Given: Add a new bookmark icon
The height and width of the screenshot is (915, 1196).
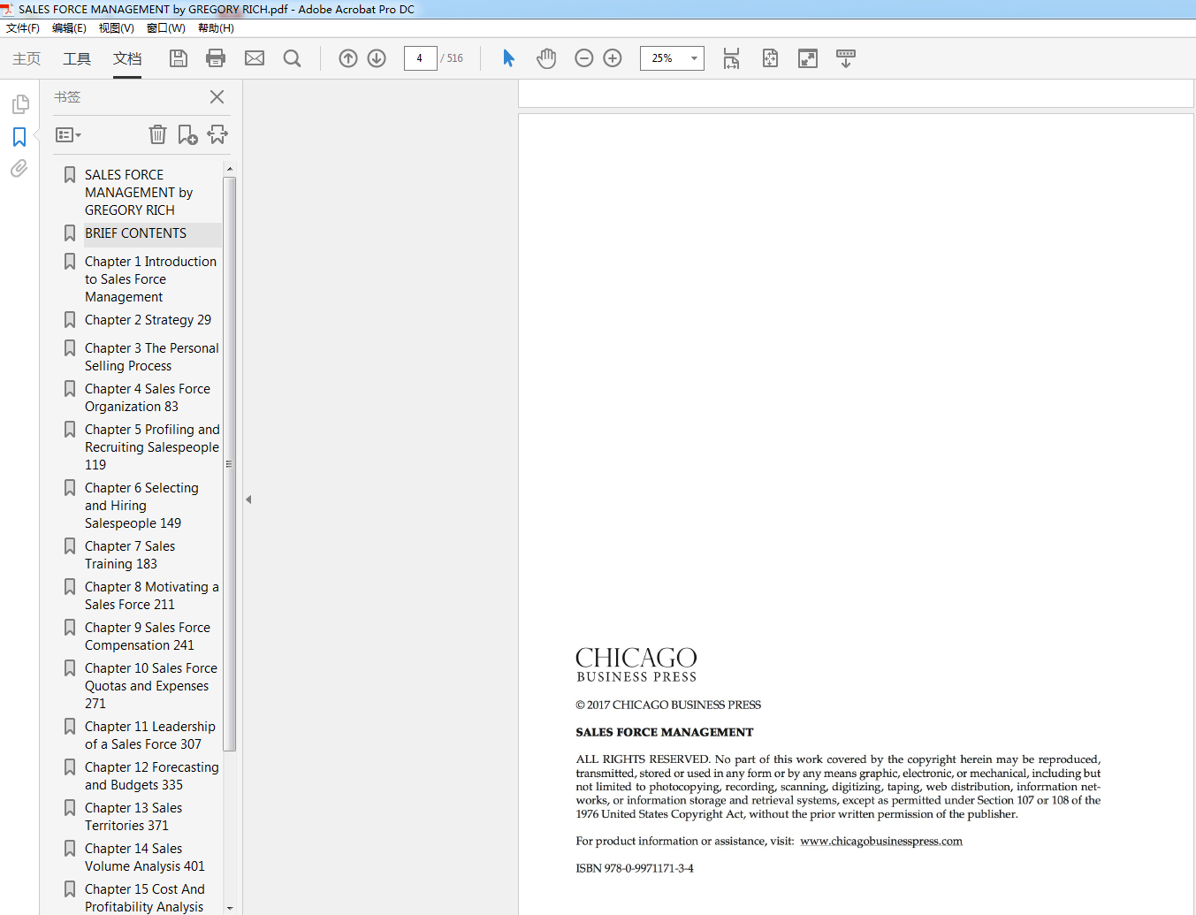Looking at the screenshot, I should click(187, 134).
